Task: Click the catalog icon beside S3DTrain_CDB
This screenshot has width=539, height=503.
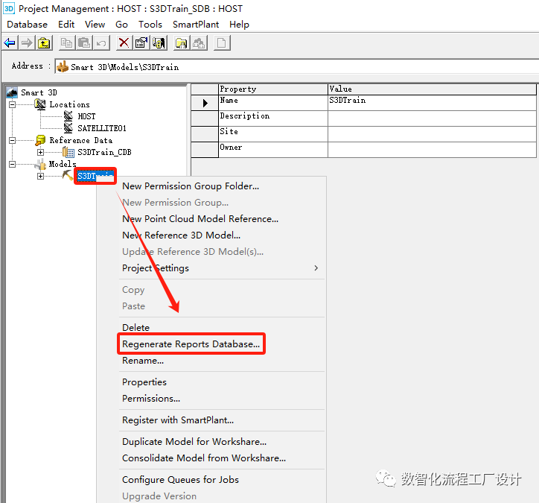Action: pos(68,152)
